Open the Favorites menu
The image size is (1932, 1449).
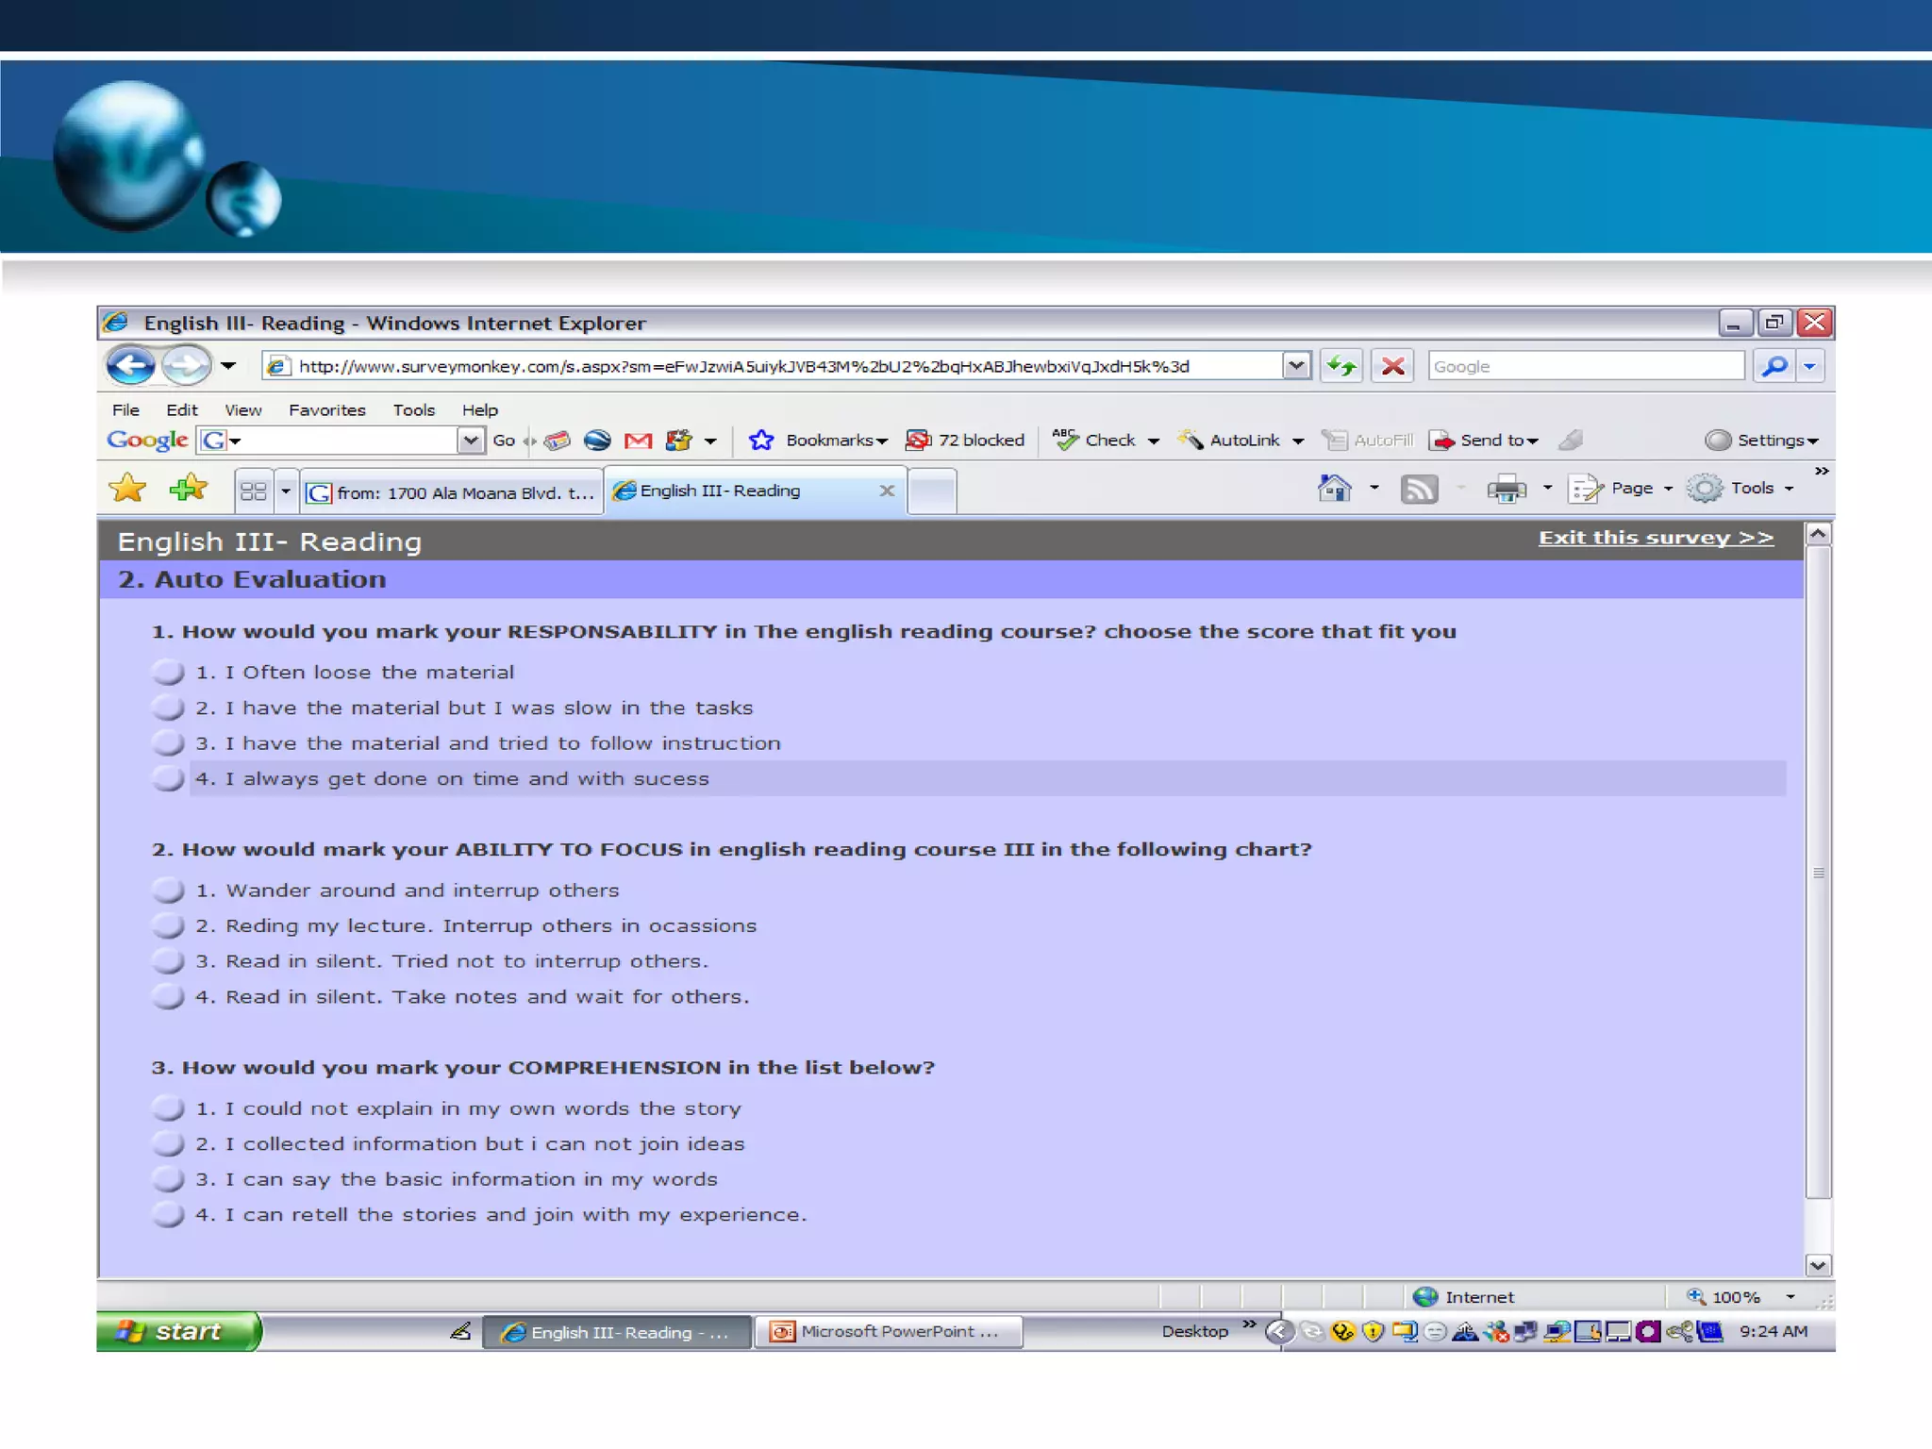tap(326, 410)
